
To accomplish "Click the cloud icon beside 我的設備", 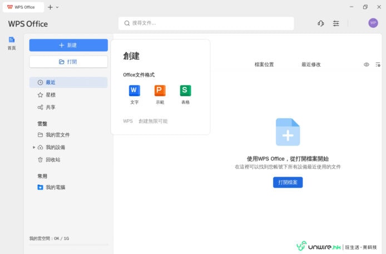I will pos(40,147).
